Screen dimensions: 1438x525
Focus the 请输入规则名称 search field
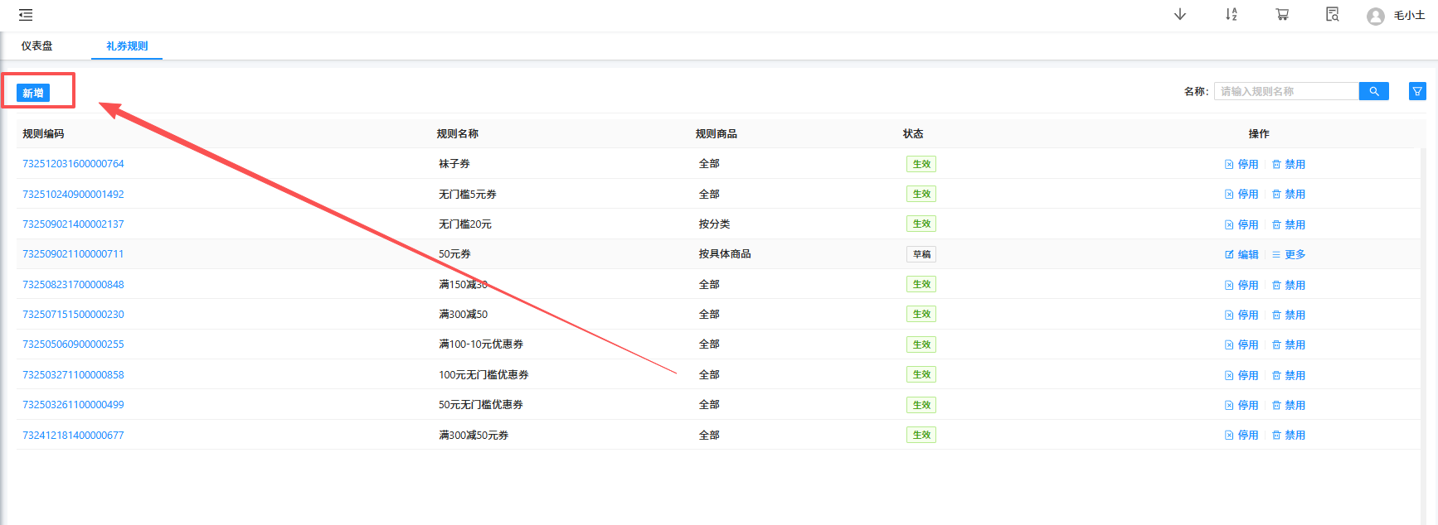[1285, 91]
